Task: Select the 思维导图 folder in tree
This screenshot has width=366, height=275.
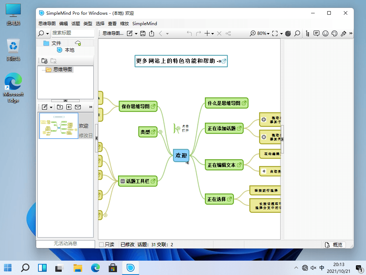Action: [60, 69]
